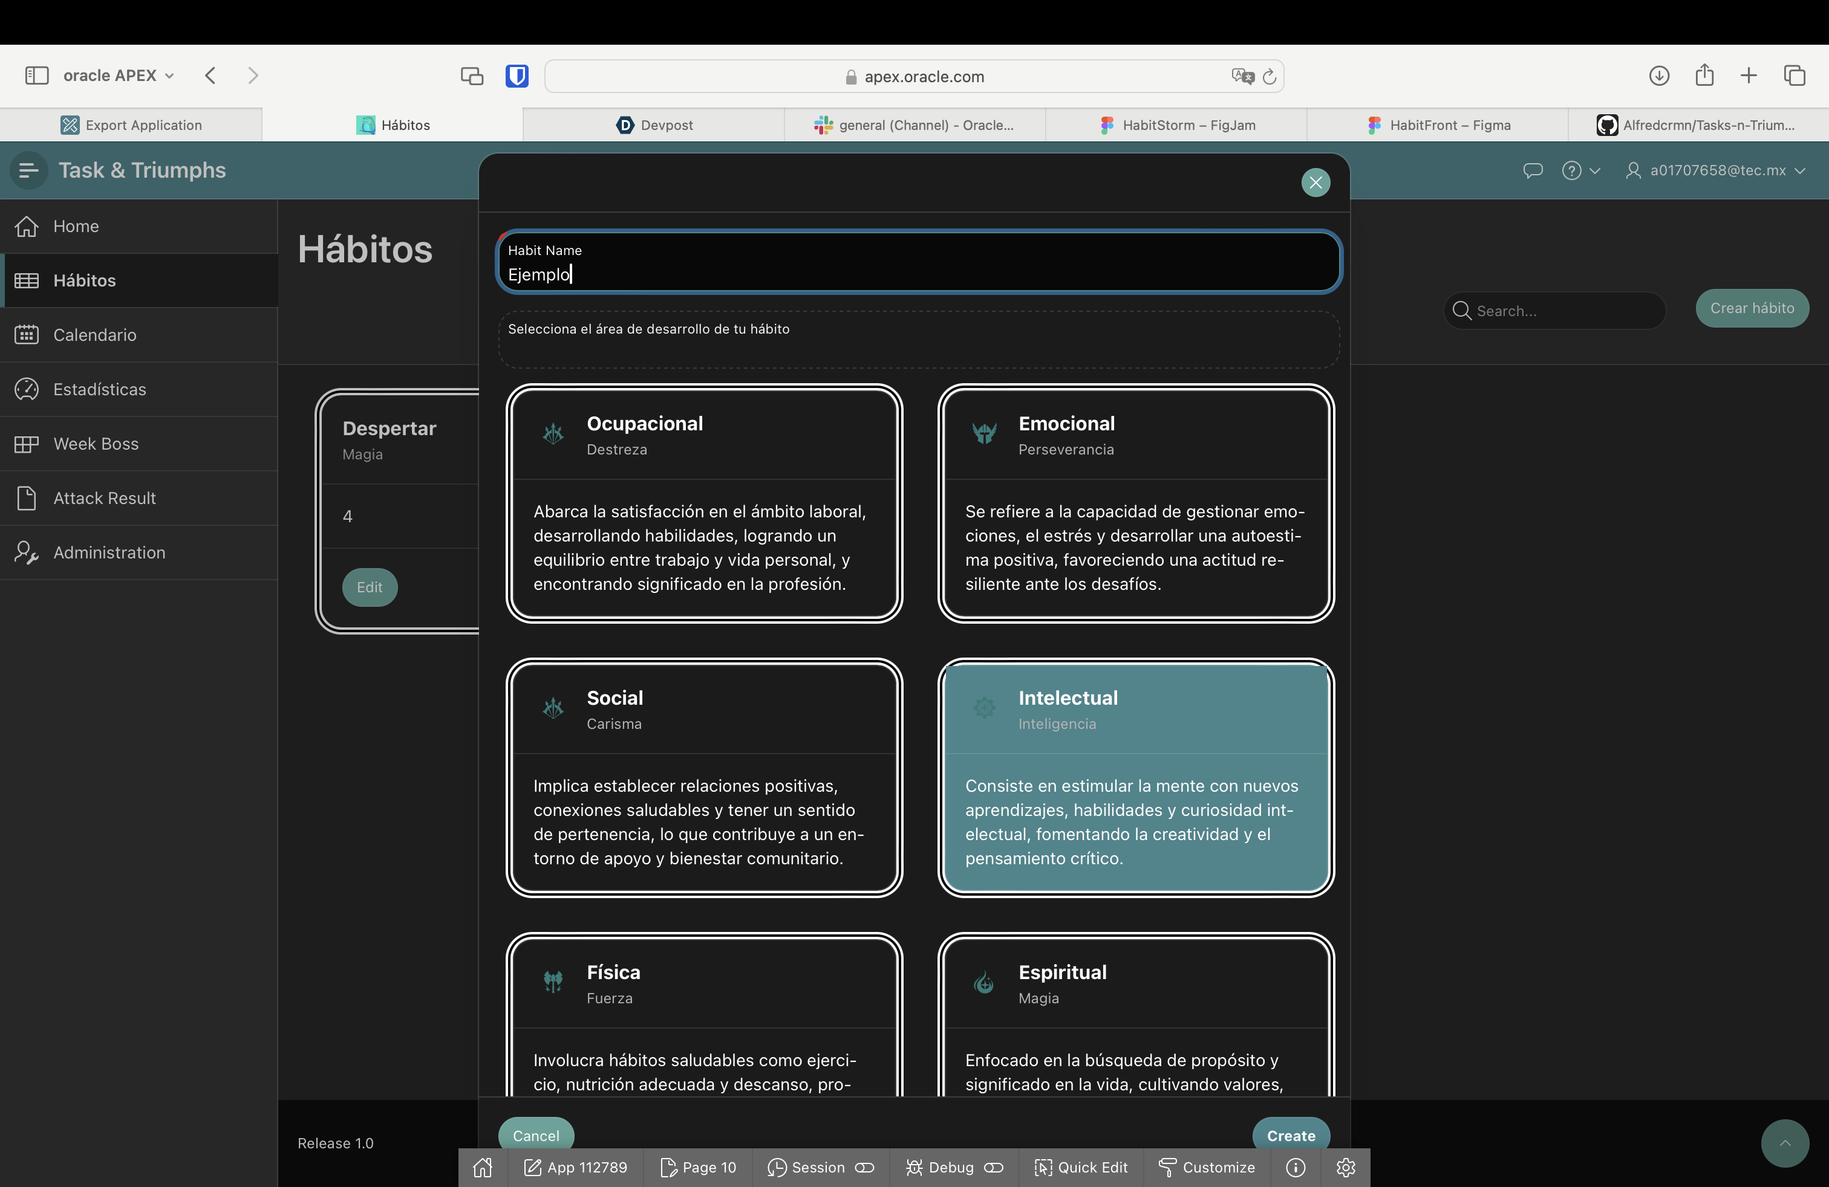This screenshot has height=1187, width=1829.
Task: Toggle the Session switch in developer toolbar
Action: tap(864, 1167)
